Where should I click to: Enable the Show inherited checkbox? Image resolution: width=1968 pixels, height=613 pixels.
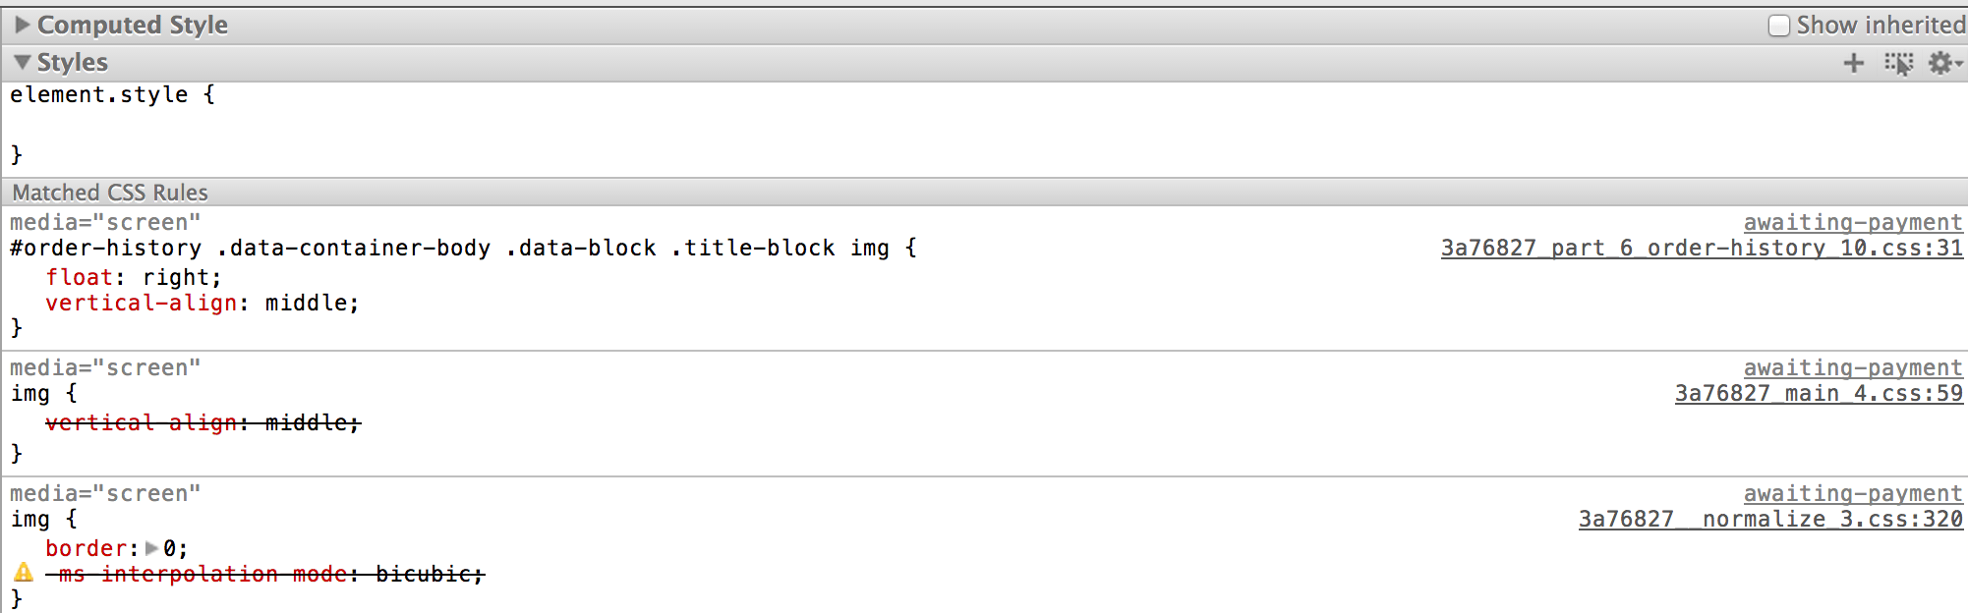tap(1778, 25)
